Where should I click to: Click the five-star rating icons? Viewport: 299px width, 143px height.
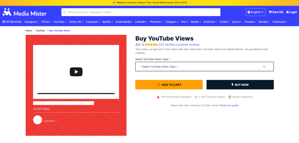[151, 45]
